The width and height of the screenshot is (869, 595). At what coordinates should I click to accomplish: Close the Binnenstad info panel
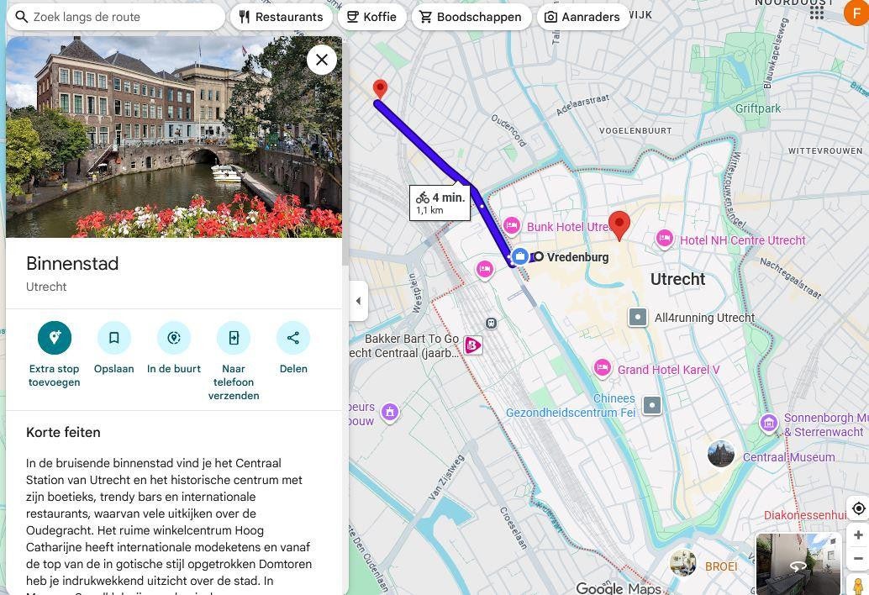pos(322,60)
